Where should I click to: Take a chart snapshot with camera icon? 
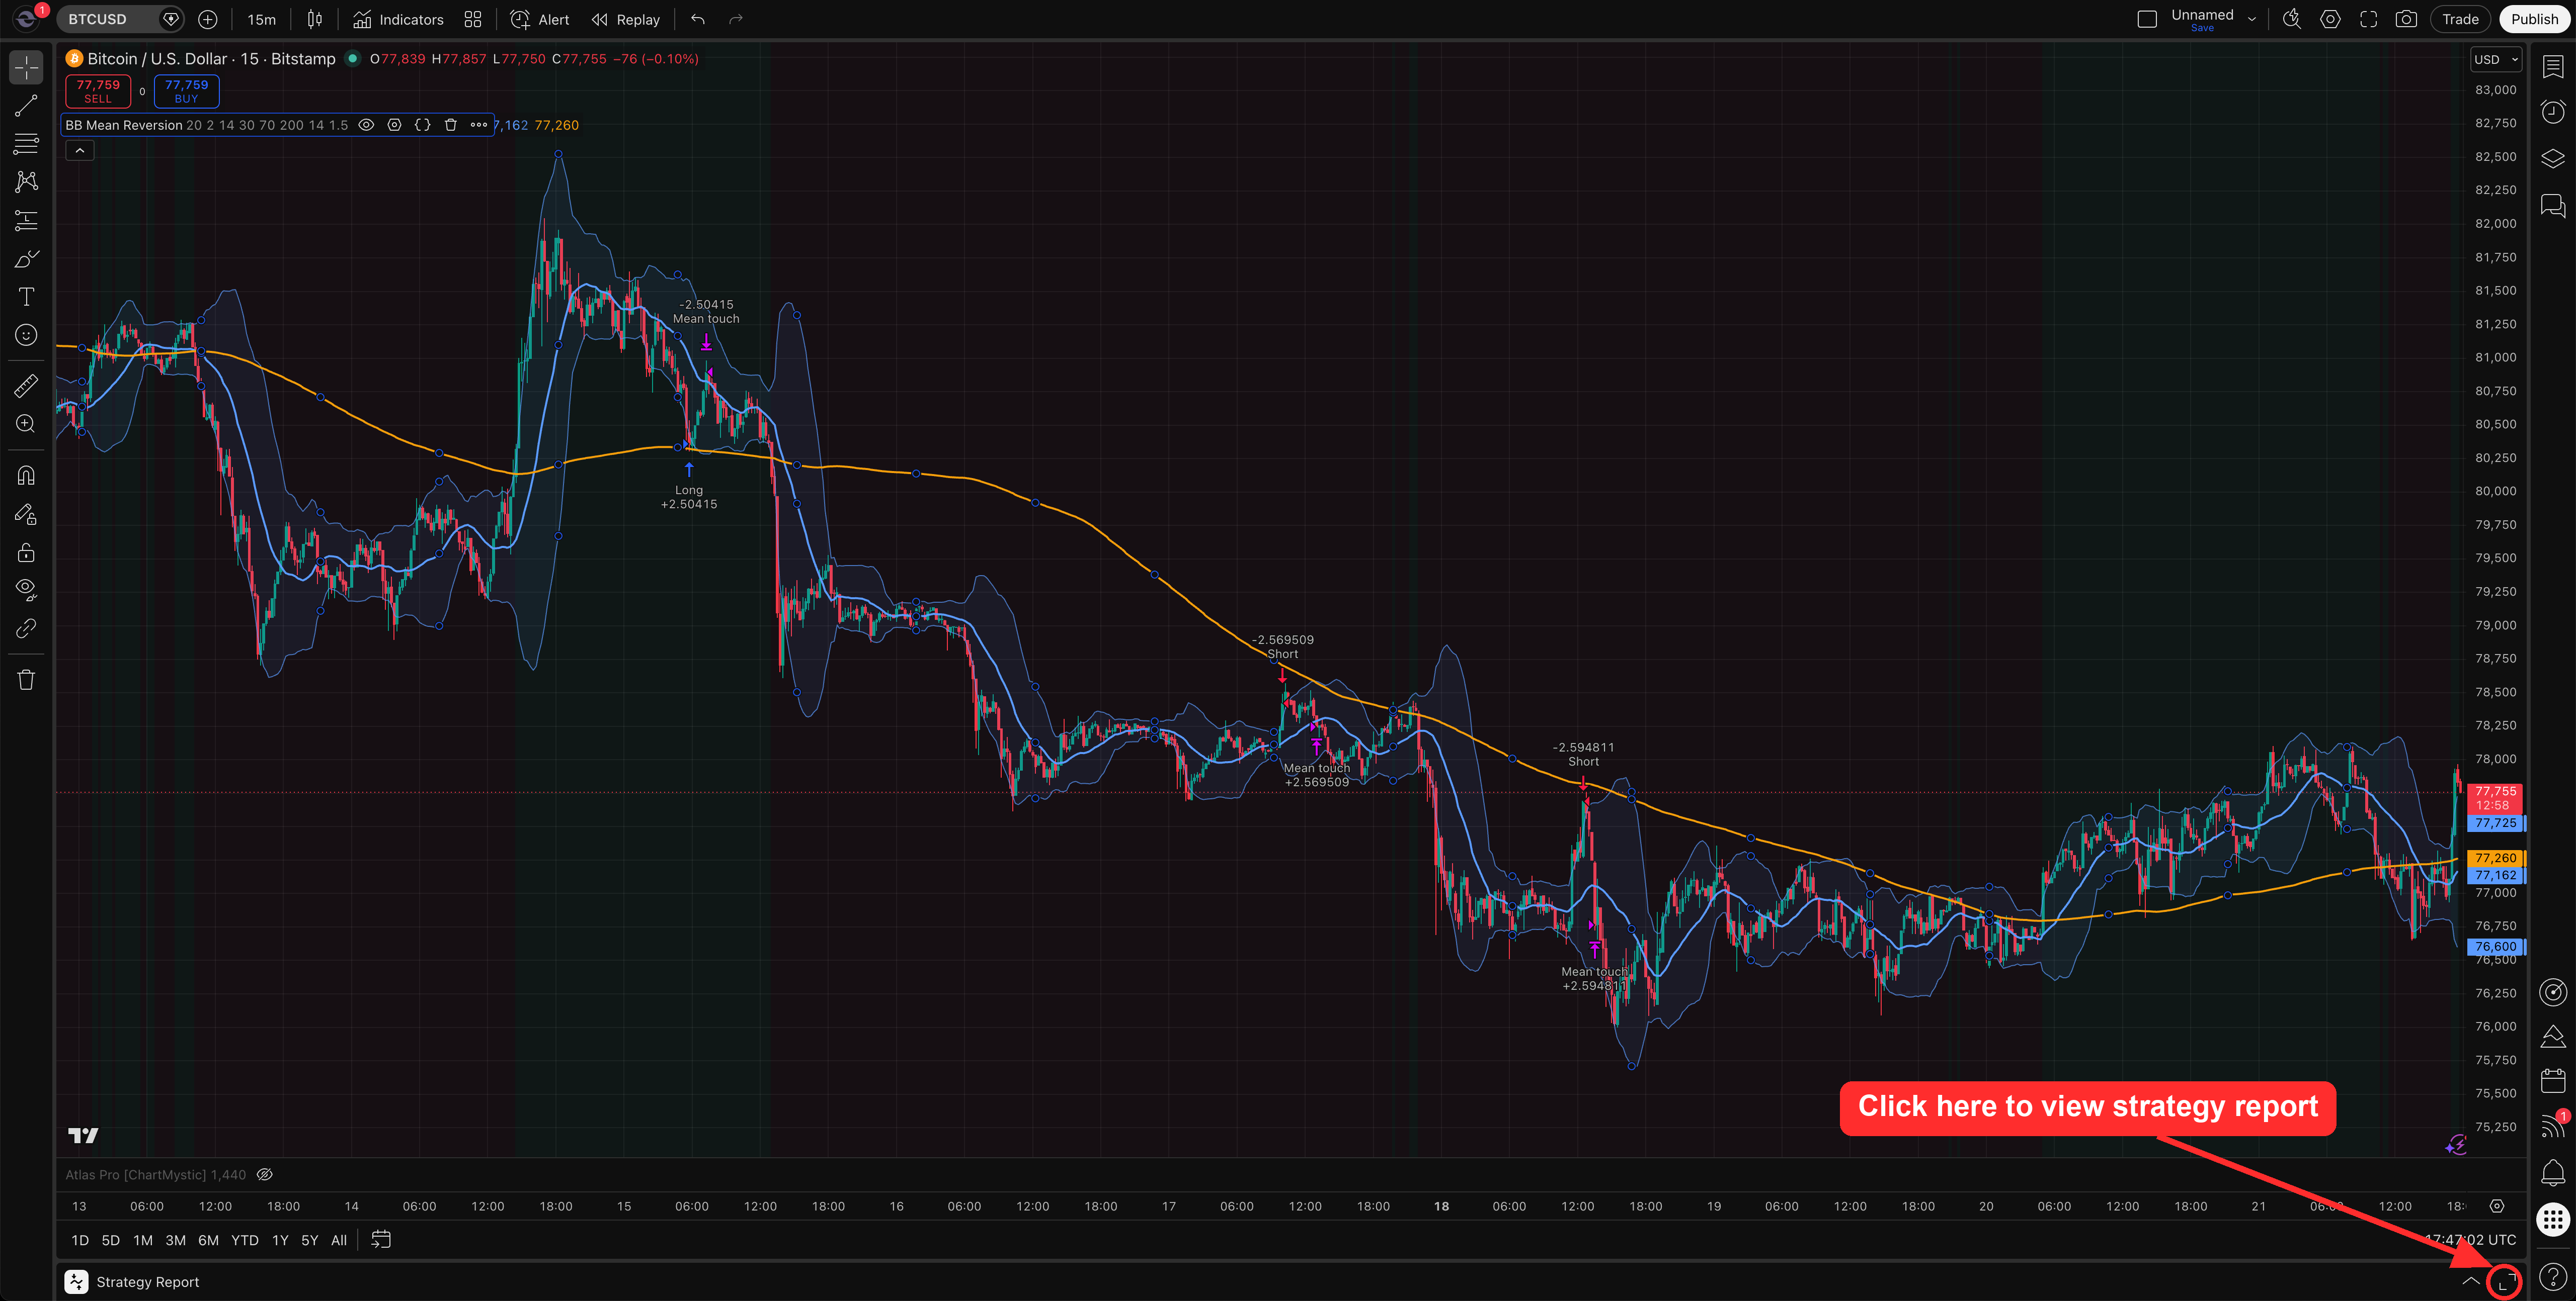point(2406,19)
